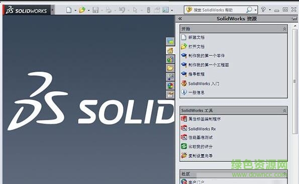Click the 新建文档 link
Screen dimensions: 299x184
click(x=196, y=37)
